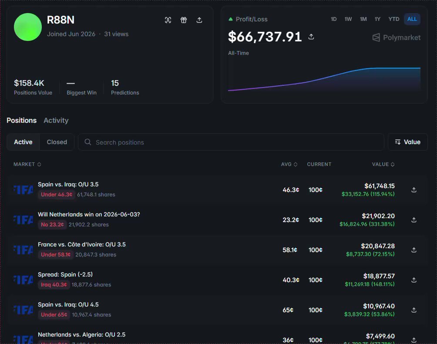This screenshot has width=437, height=344.
Task: Select the 1Y time range
Action: (x=377, y=19)
